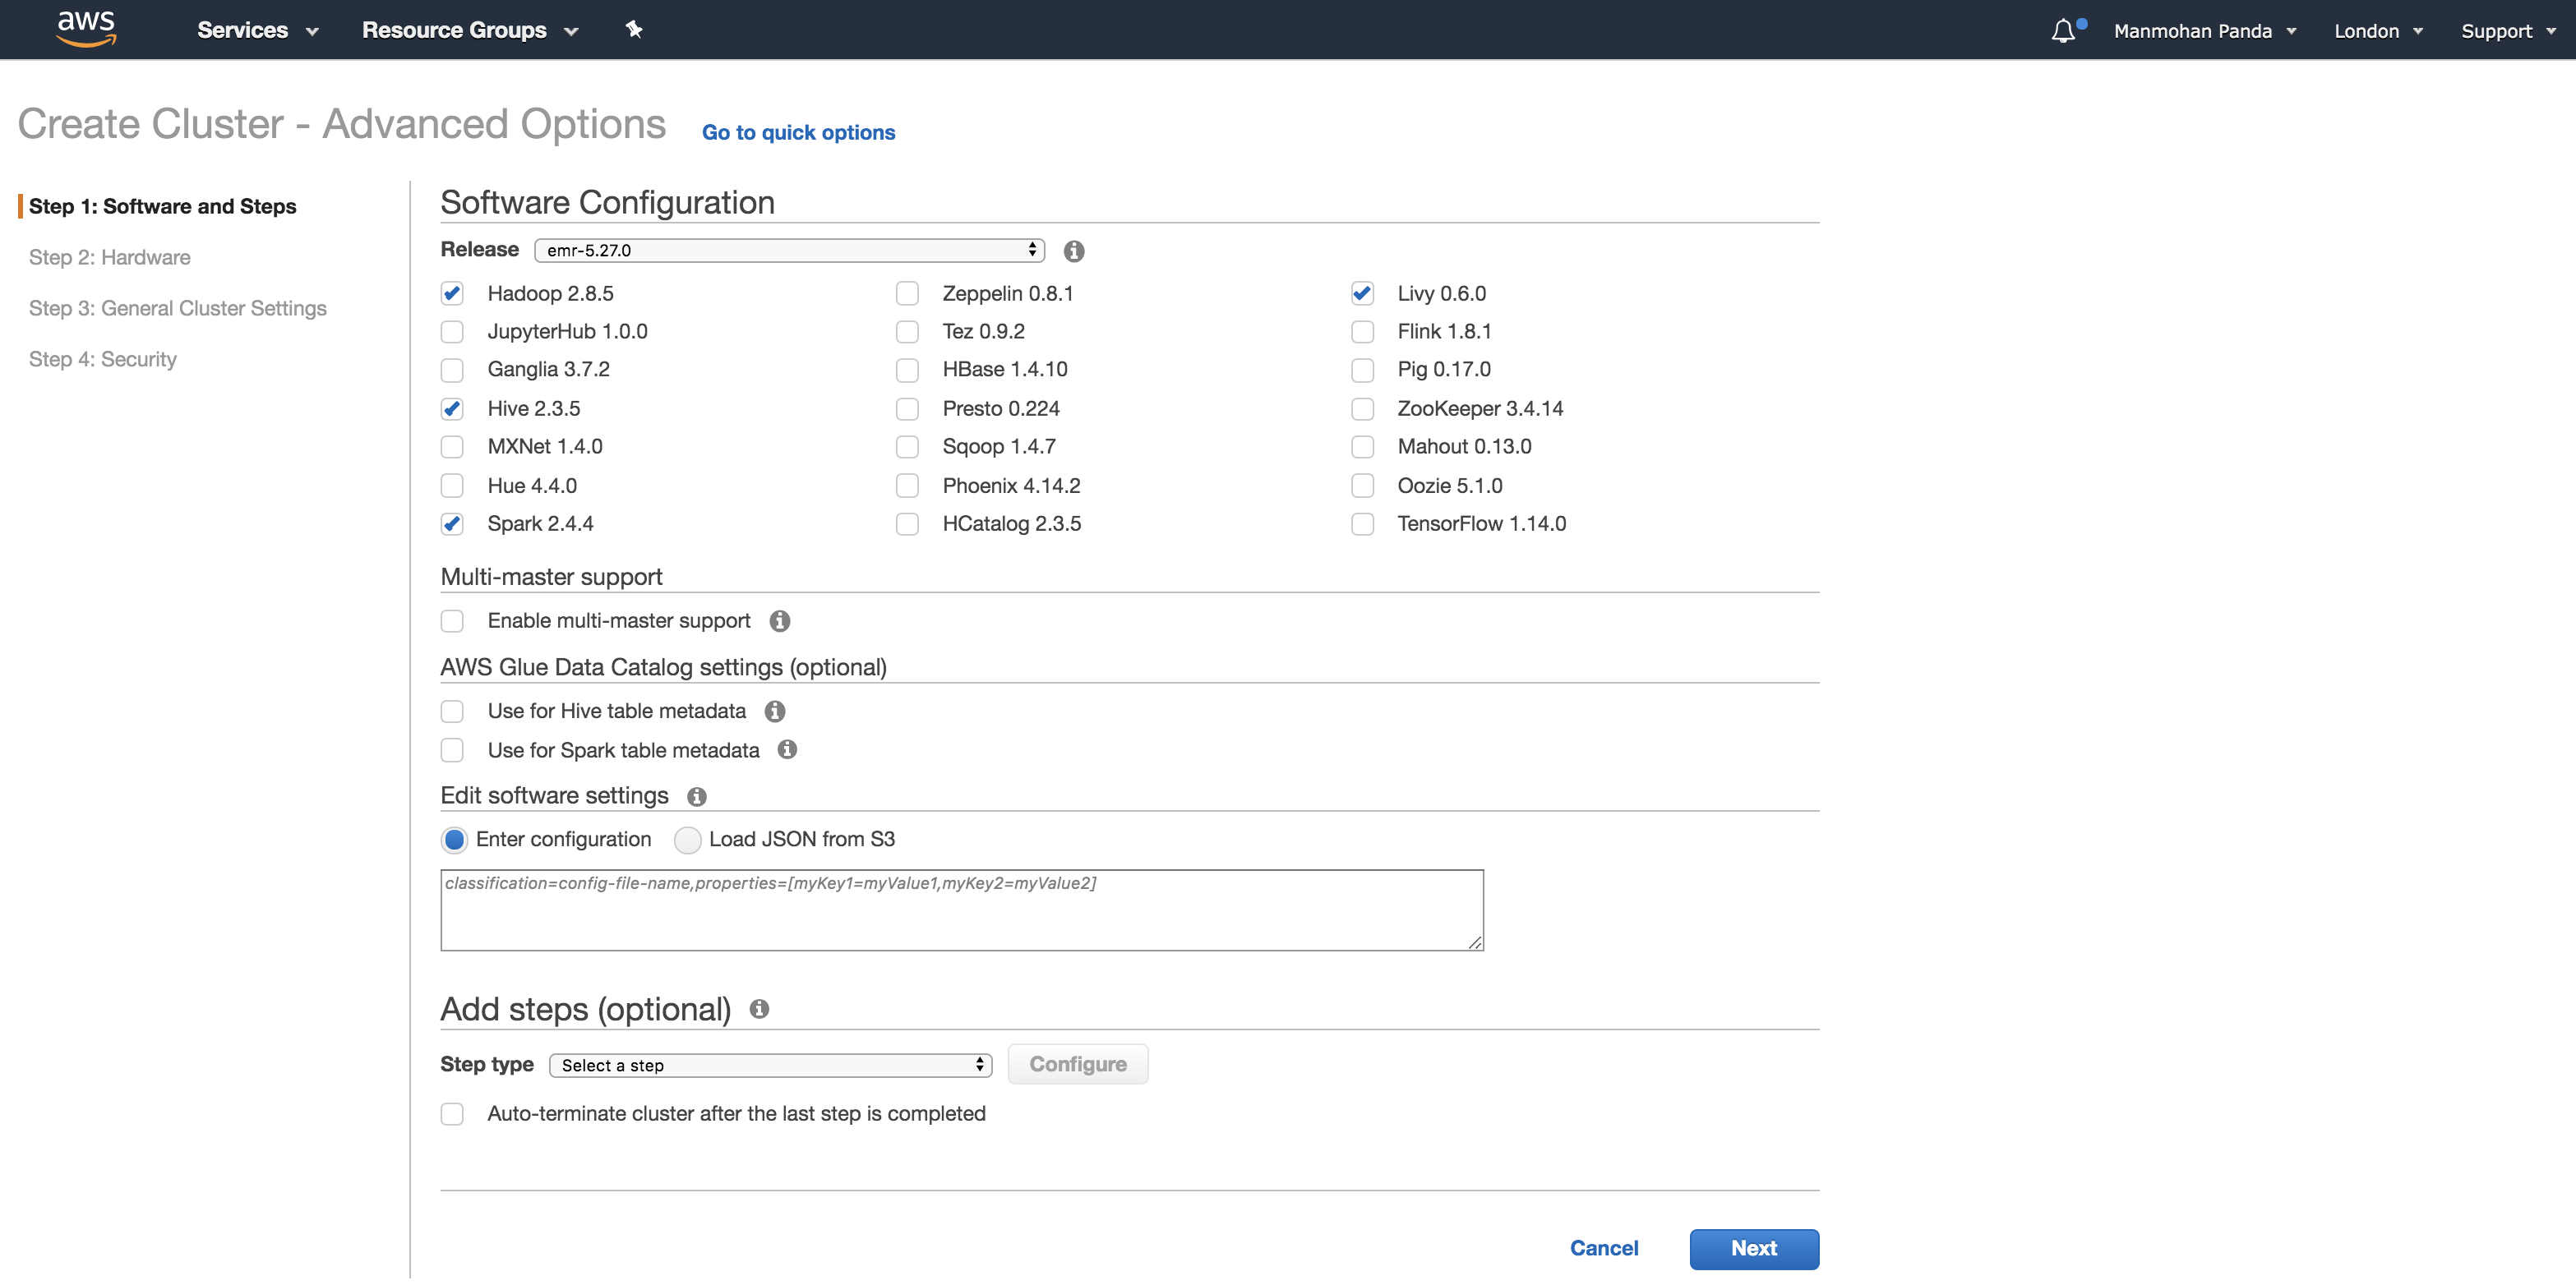Screen dimensions: 2576x1285
Task: Click the AWS Services menu icon
Action: click(255, 28)
